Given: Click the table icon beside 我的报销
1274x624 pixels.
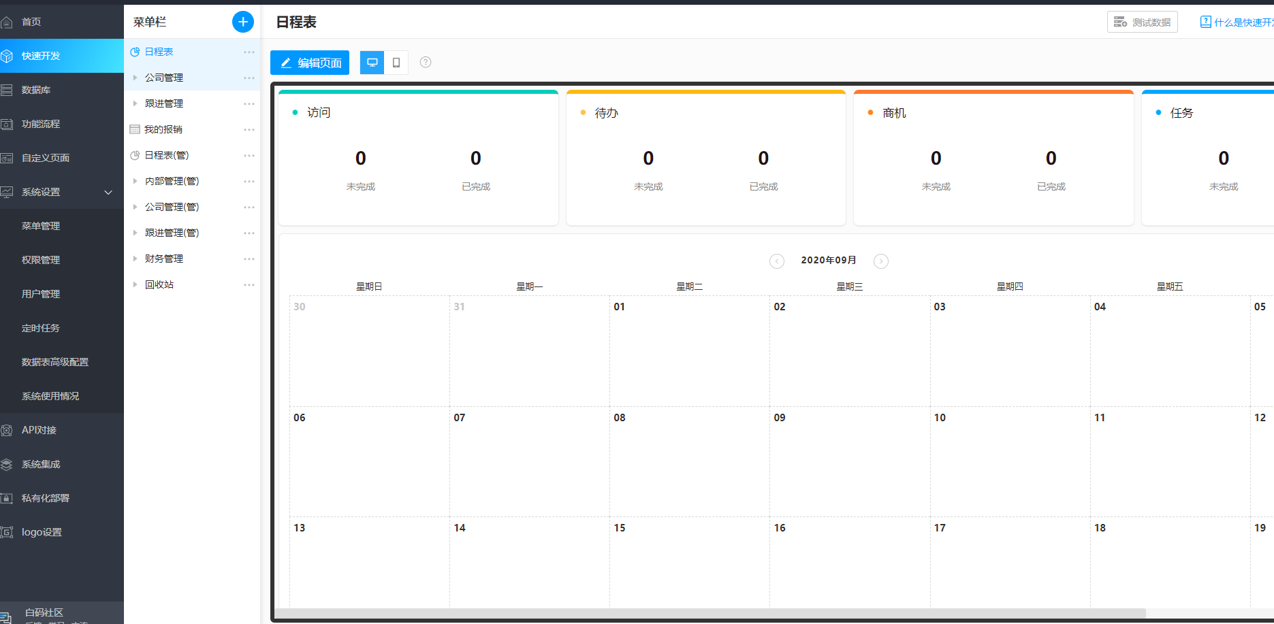Looking at the screenshot, I should click(135, 129).
